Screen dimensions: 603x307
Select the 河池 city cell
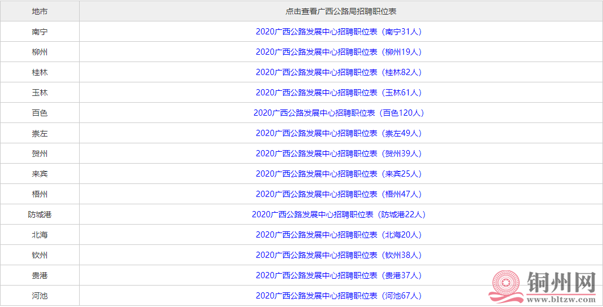click(40, 296)
